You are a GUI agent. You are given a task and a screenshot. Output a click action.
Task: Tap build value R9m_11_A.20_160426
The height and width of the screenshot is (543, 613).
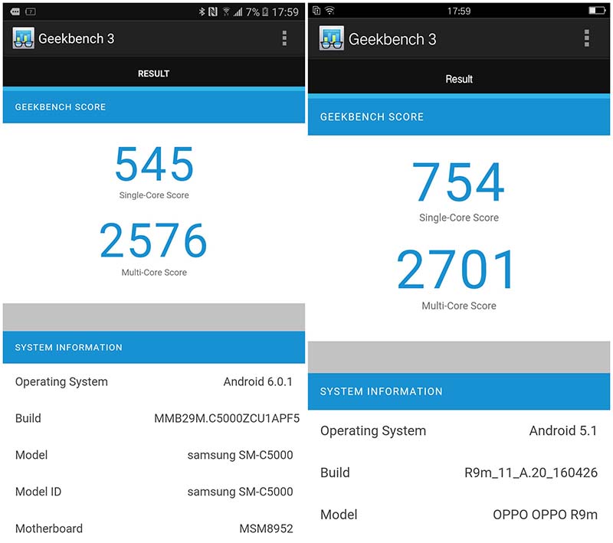531,473
